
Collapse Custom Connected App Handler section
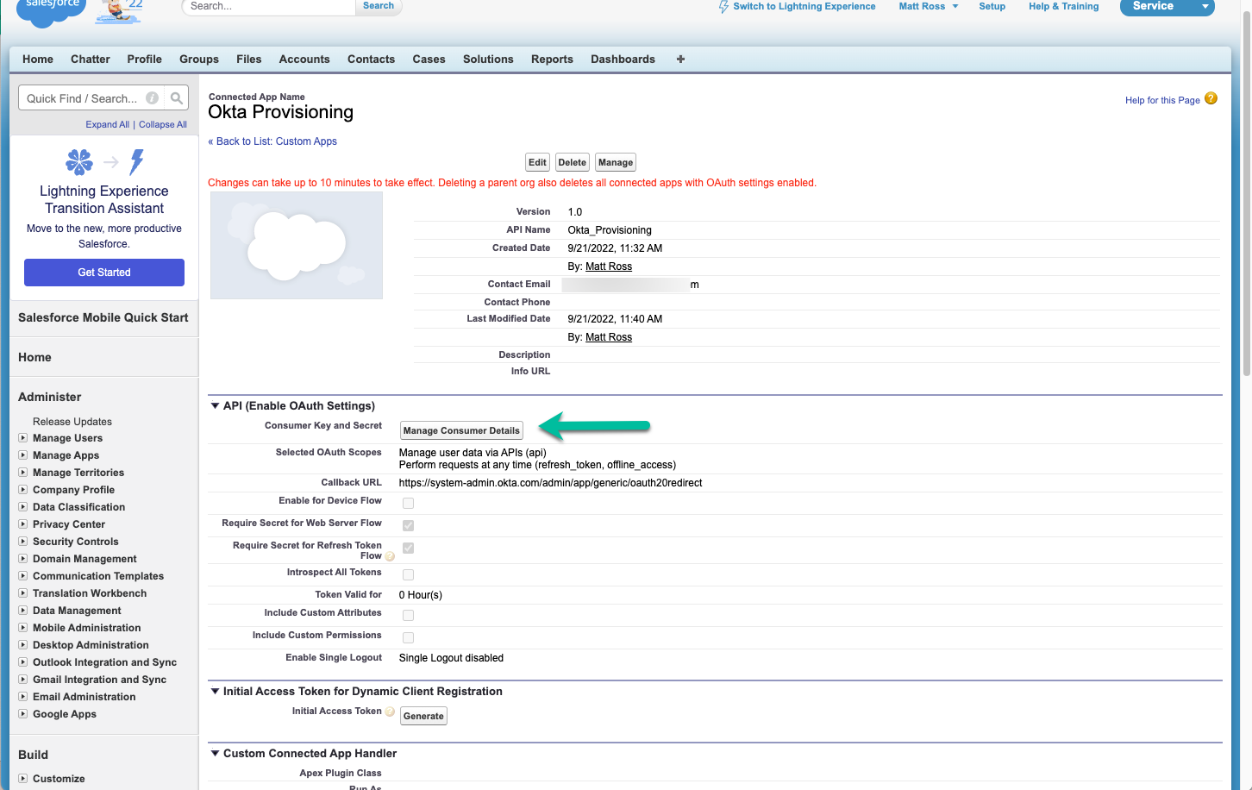point(215,753)
